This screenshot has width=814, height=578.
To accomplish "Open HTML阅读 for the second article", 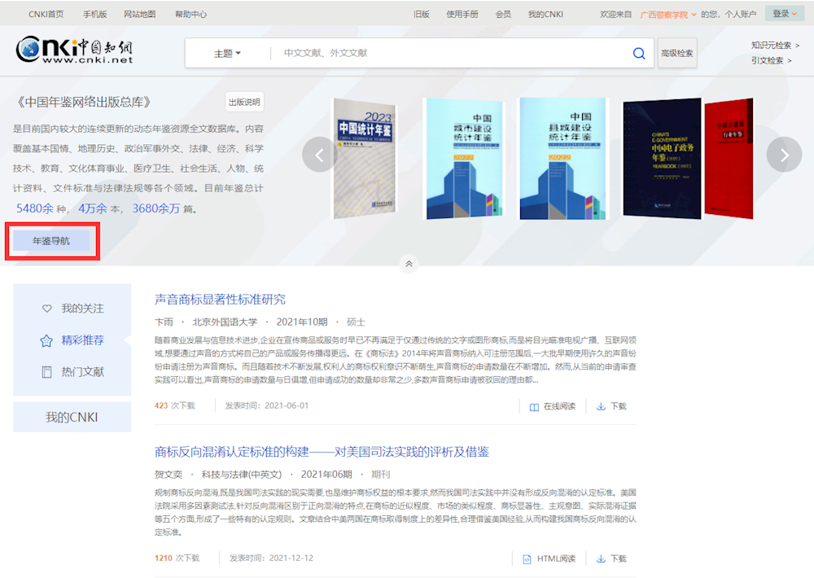I will click(549, 558).
